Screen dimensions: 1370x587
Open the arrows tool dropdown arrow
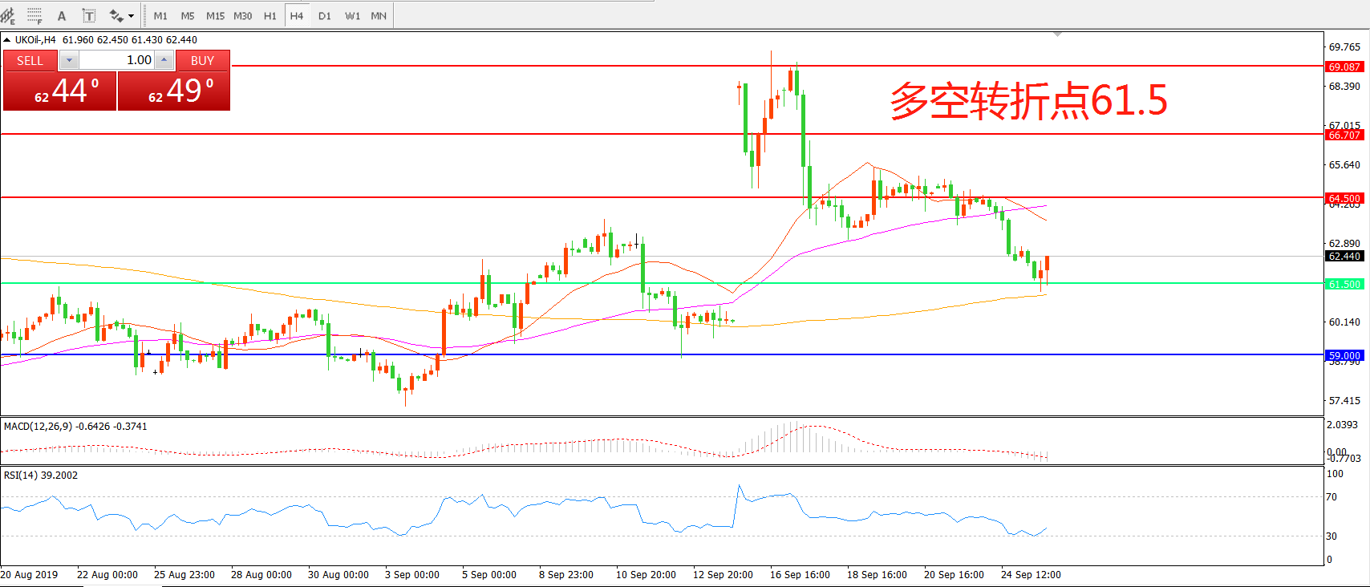click(x=132, y=15)
